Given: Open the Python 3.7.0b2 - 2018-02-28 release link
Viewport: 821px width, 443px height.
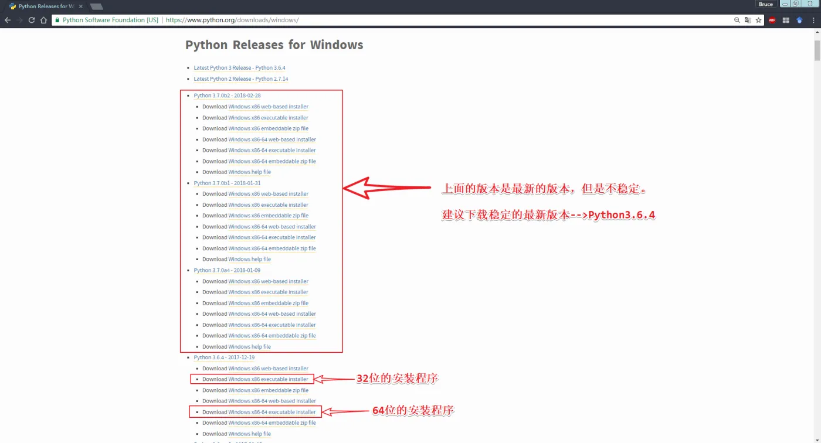Looking at the screenshot, I should tap(227, 96).
